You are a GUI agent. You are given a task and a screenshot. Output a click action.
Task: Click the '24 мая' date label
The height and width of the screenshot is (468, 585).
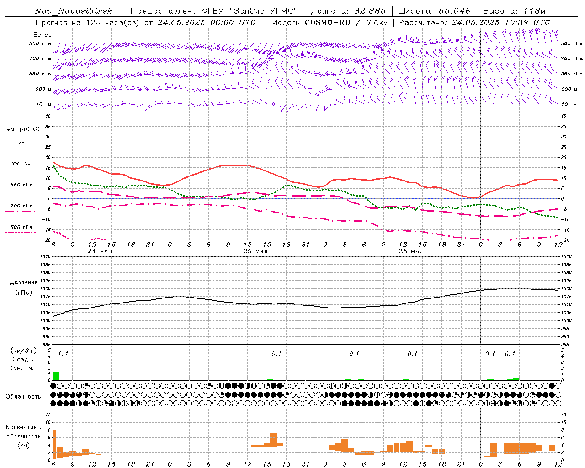click(100, 251)
